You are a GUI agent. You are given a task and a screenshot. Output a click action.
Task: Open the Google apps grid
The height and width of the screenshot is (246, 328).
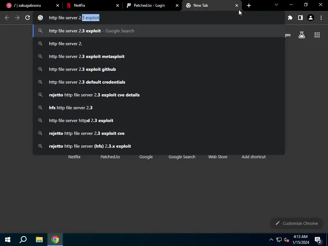pyautogui.click(x=317, y=35)
